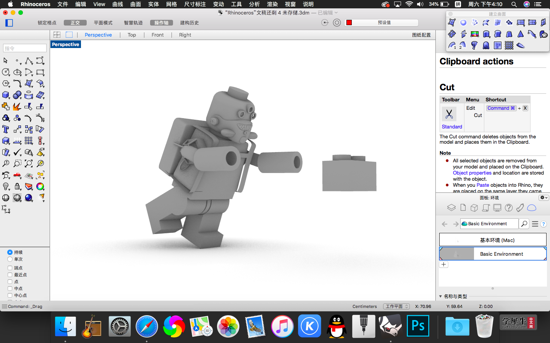Enable the 端点 snap checkbox
The image size is (550, 343).
point(10,268)
